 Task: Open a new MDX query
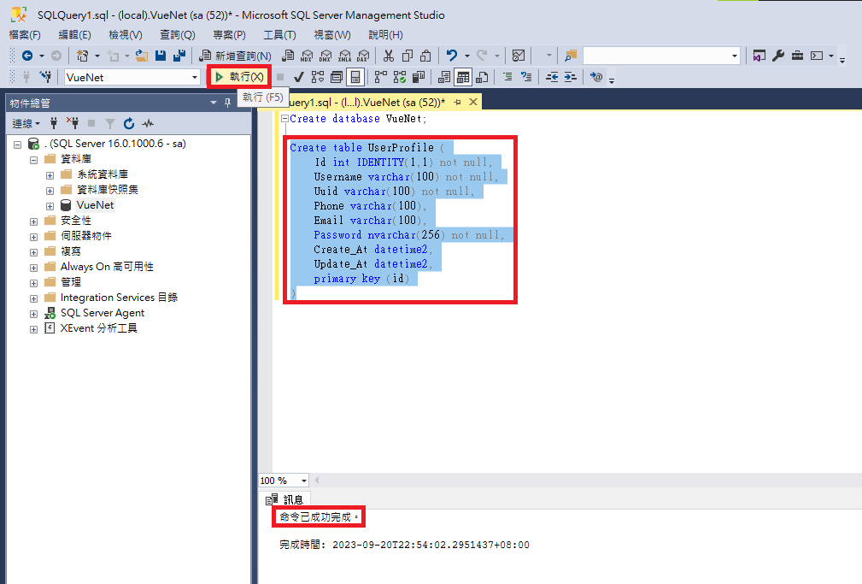307,56
